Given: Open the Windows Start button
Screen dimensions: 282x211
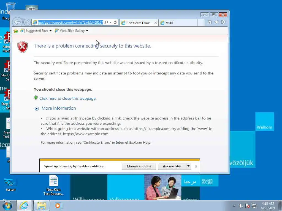Looking at the screenshot, I should pyautogui.click(x=7, y=206).
